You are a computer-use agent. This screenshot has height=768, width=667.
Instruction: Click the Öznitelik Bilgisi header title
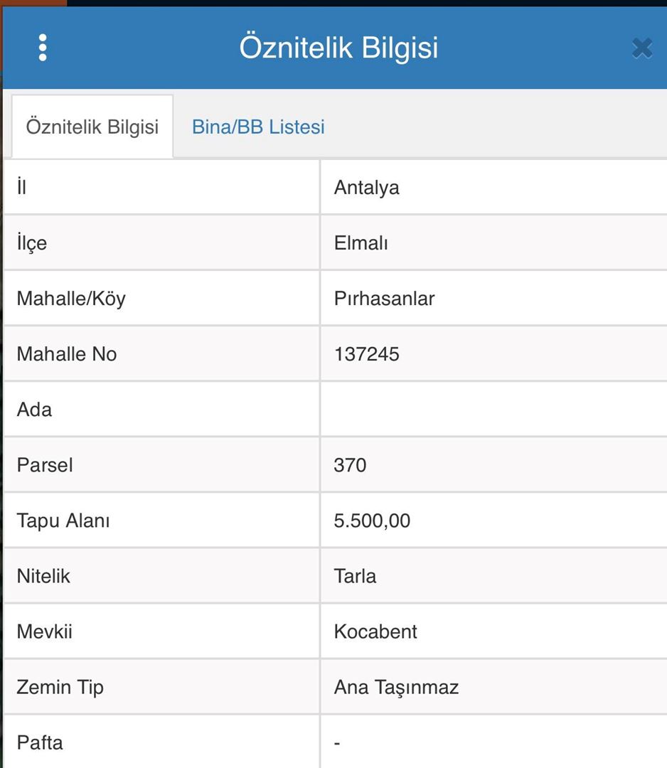click(x=338, y=48)
